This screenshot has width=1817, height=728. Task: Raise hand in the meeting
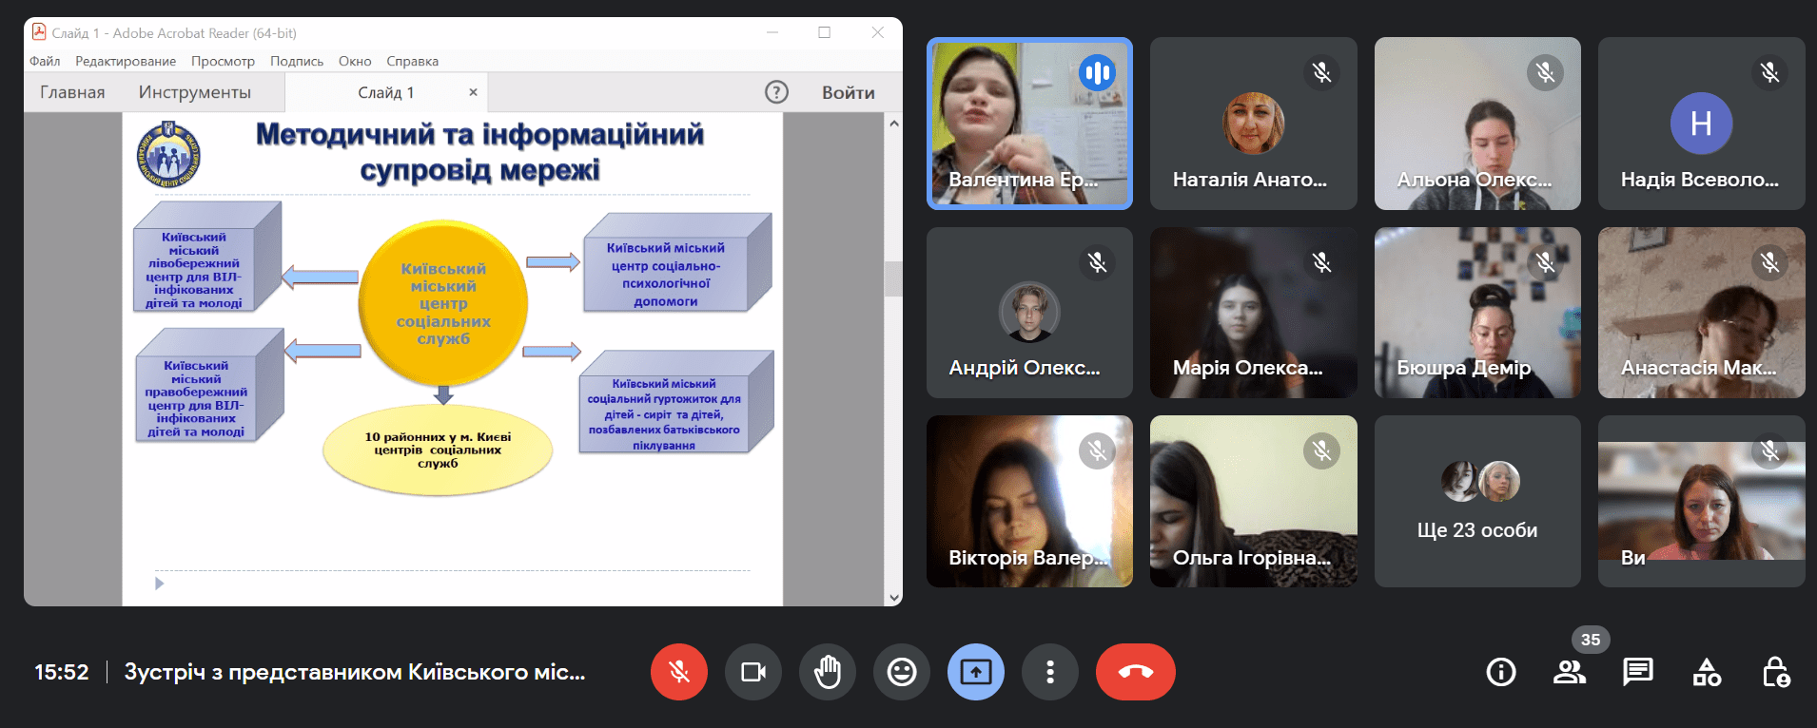[828, 672]
